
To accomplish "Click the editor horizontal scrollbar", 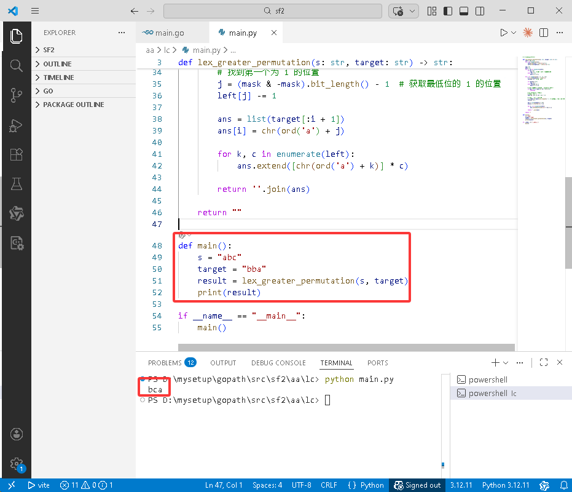I will [346, 347].
